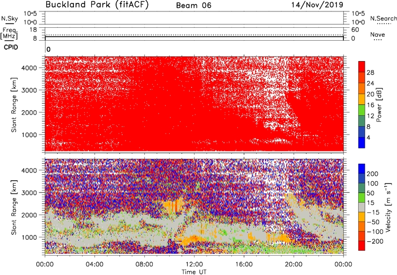Select the 'N.Sky' legend label
The image size is (397, 275).
9,18
